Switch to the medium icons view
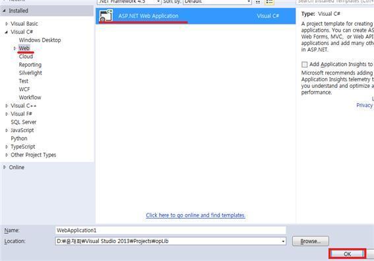 258,2
